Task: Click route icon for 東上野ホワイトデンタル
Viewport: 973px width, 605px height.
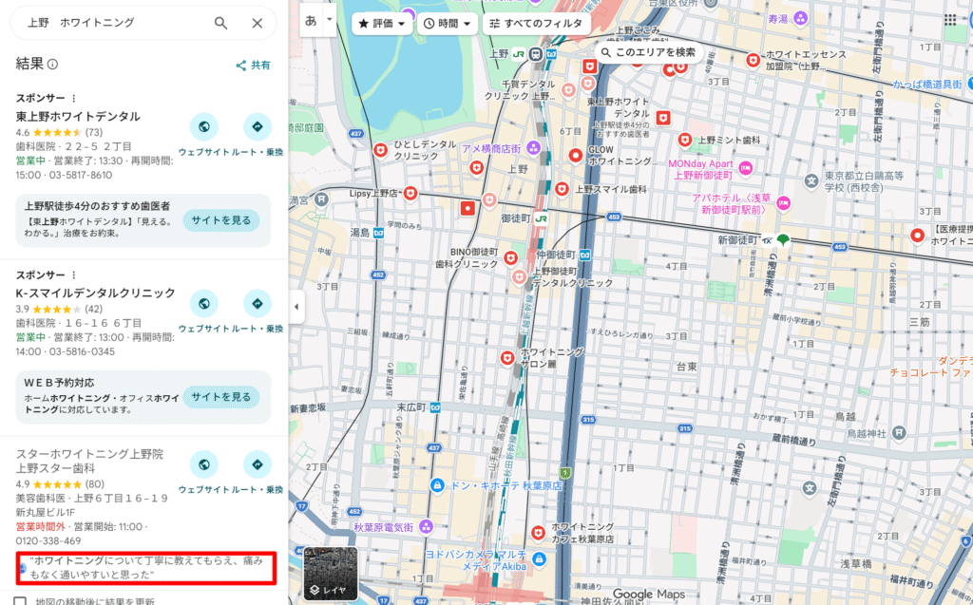Action: [x=258, y=126]
